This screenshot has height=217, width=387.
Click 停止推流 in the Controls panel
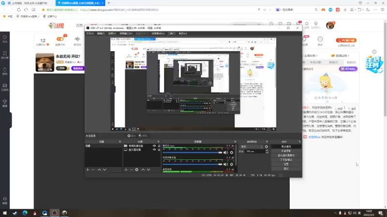tap(286, 147)
